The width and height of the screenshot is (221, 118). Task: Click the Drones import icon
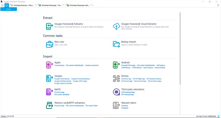tap(116, 78)
